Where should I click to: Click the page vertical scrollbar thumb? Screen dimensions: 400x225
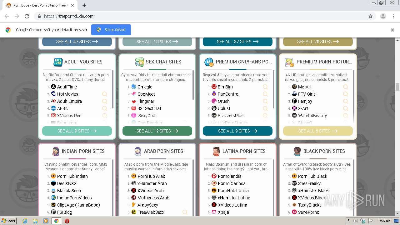click(x=397, y=87)
